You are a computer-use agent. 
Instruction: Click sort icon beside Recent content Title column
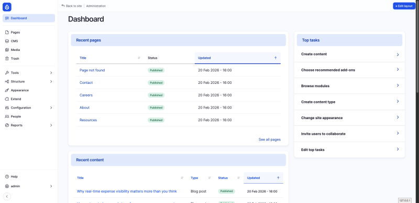182,178
